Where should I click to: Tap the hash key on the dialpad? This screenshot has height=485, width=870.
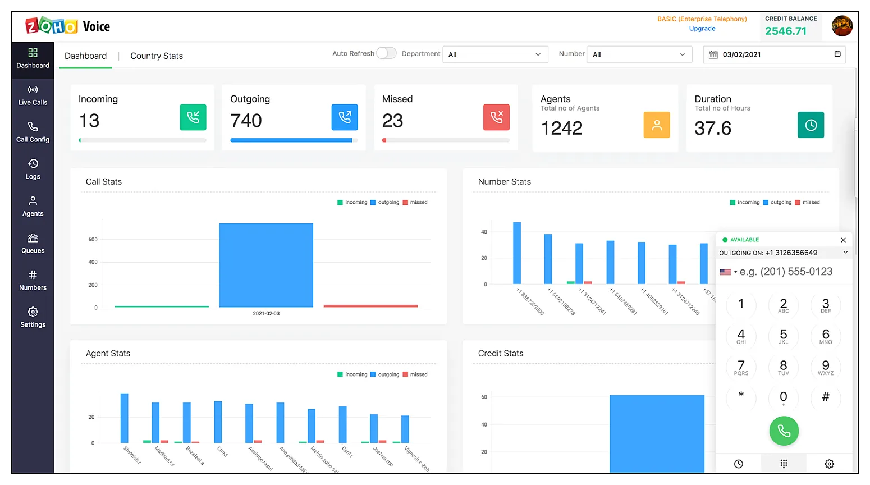click(826, 397)
